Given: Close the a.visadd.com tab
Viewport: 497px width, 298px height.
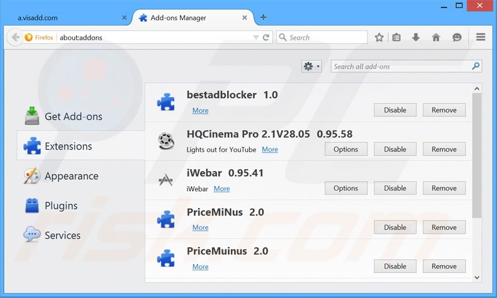Looking at the screenshot, I should click(125, 18).
